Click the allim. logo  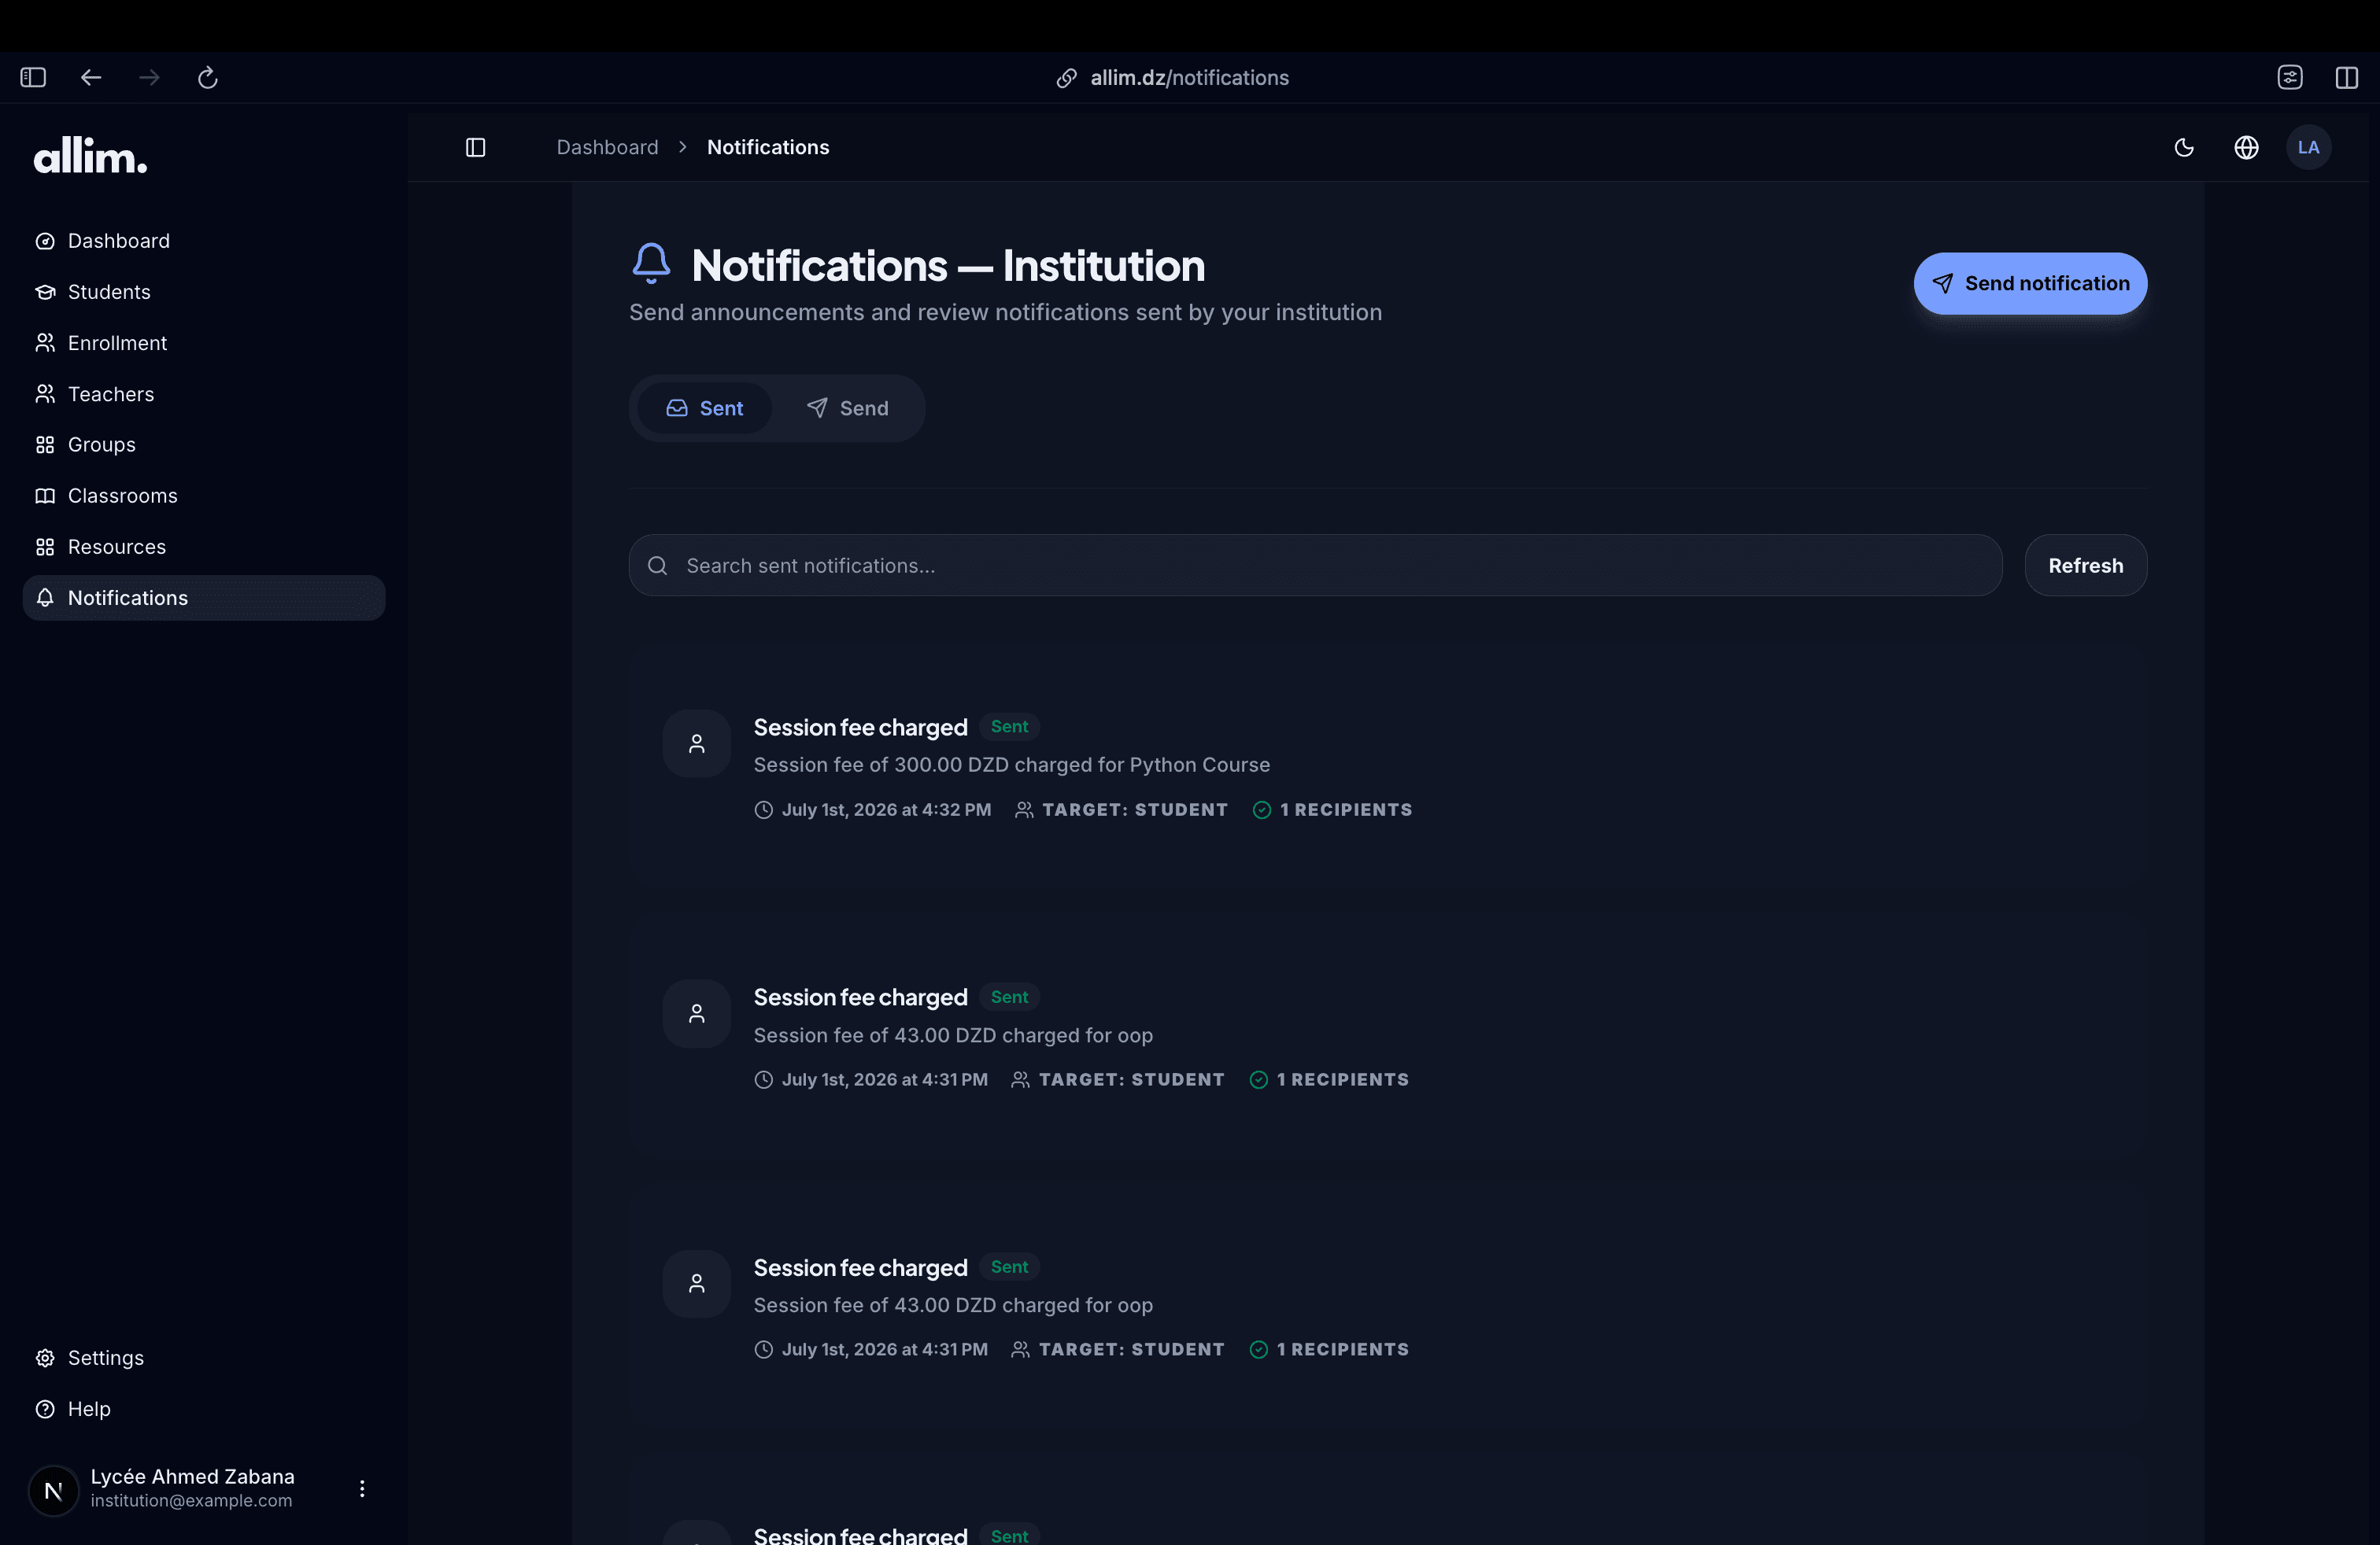[90, 156]
